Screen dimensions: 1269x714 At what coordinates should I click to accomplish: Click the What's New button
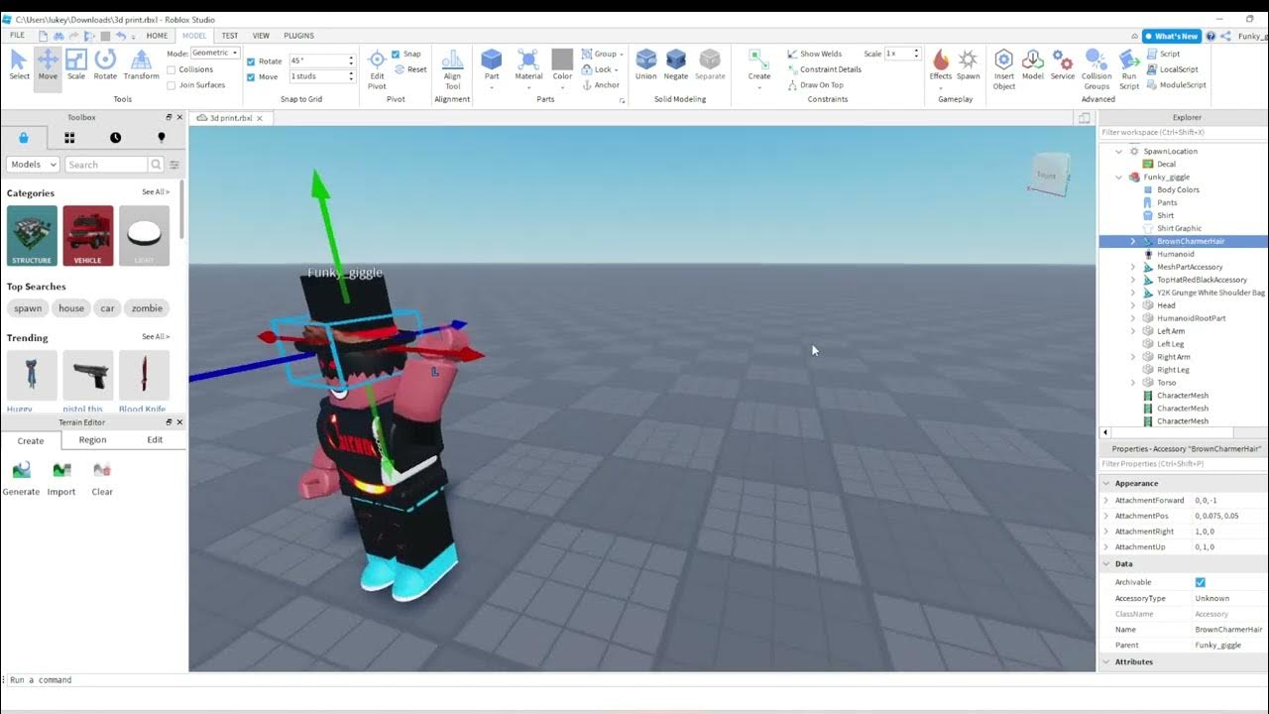coord(1171,36)
